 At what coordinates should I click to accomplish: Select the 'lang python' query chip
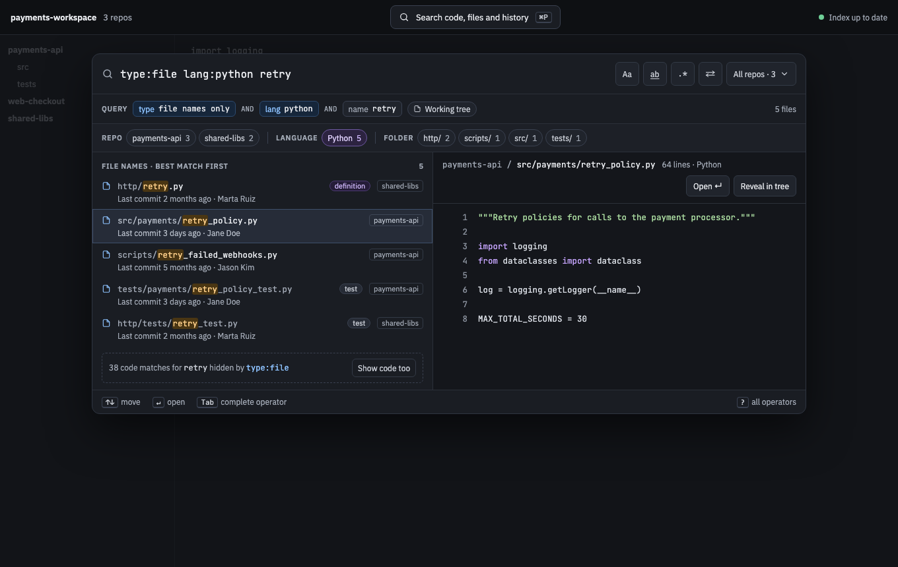(289, 109)
